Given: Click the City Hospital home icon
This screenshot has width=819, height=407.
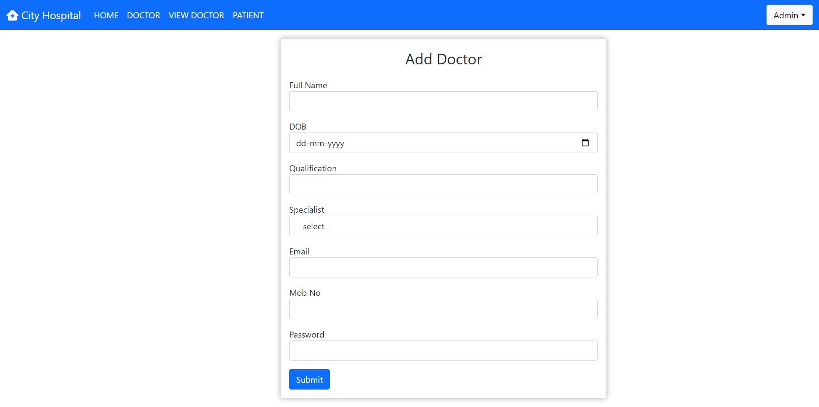Looking at the screenshot, I should pyautogui.click(x=12, y=15).
